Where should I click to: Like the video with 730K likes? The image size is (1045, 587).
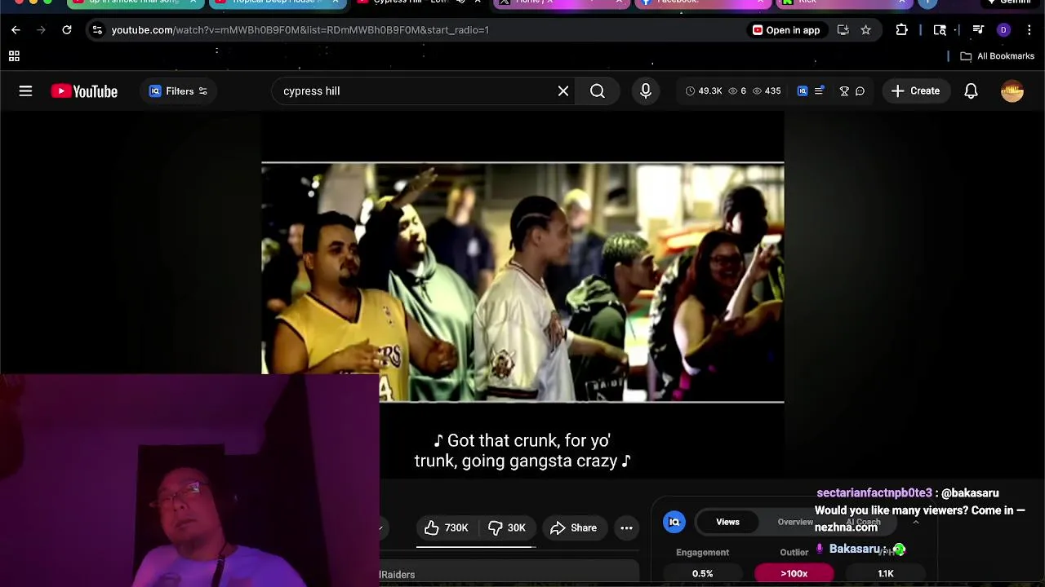[x=446, y=528]
